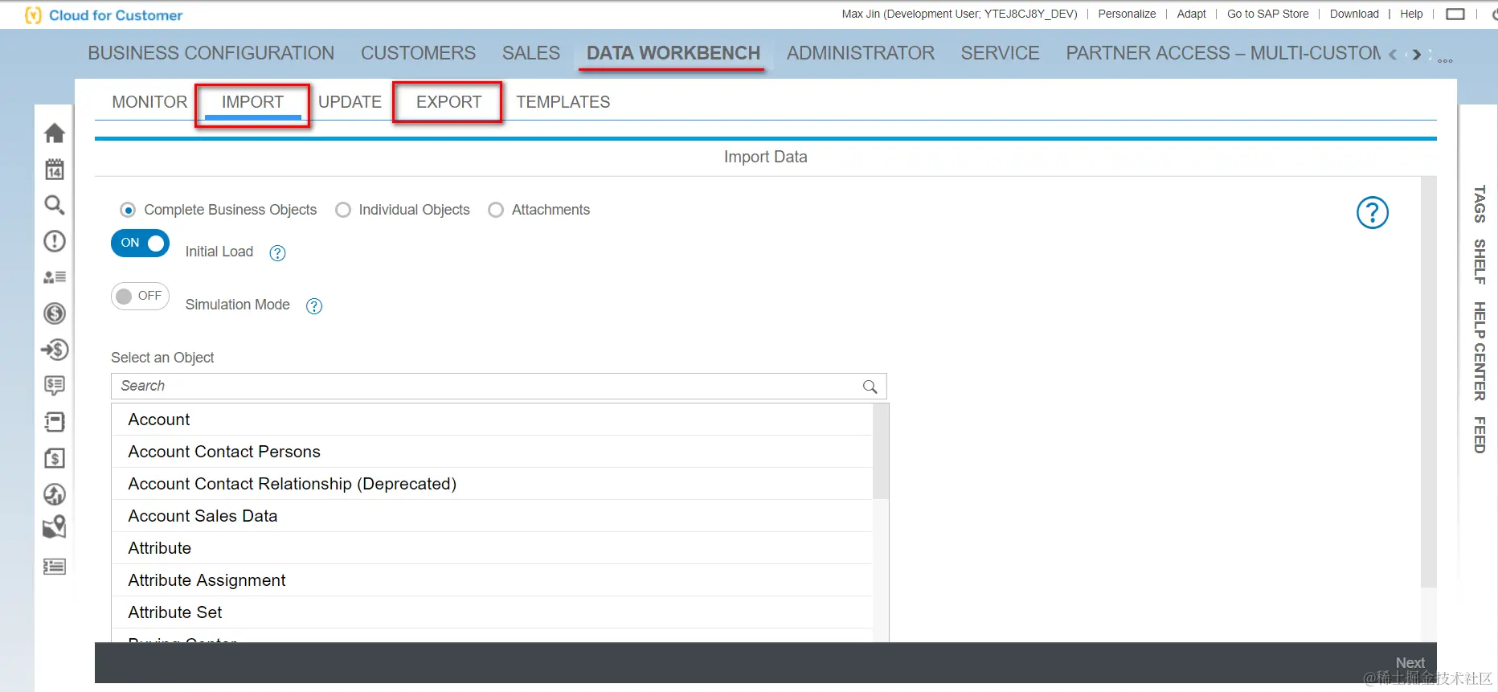1498x692 pixels.
Task: Select Account Sales Data object
Action: 492,516
